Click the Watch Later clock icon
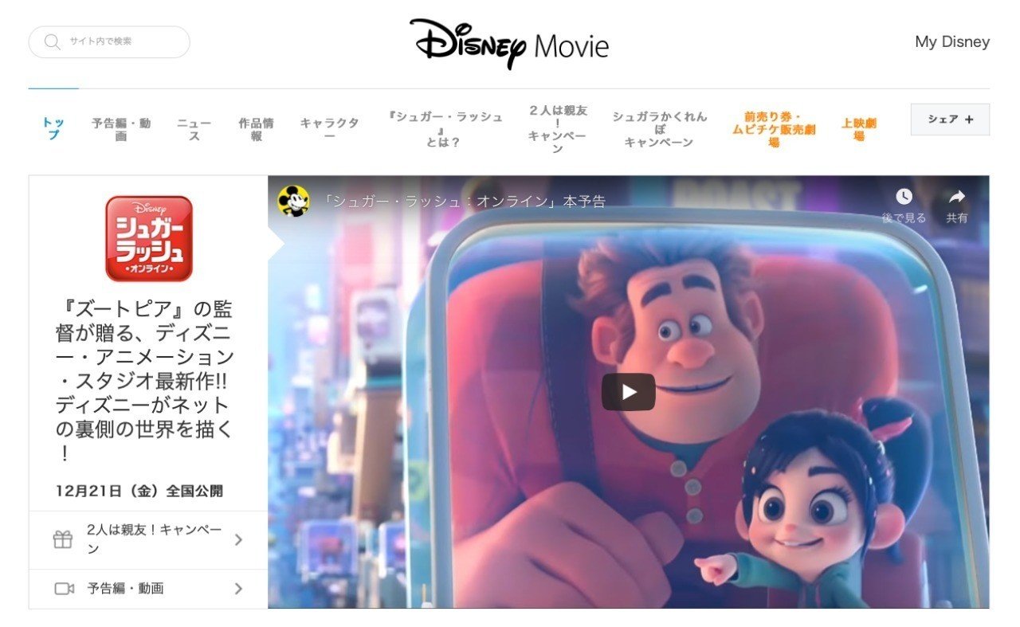Viewport: 1020px width, 627px height. pos(903,197)
